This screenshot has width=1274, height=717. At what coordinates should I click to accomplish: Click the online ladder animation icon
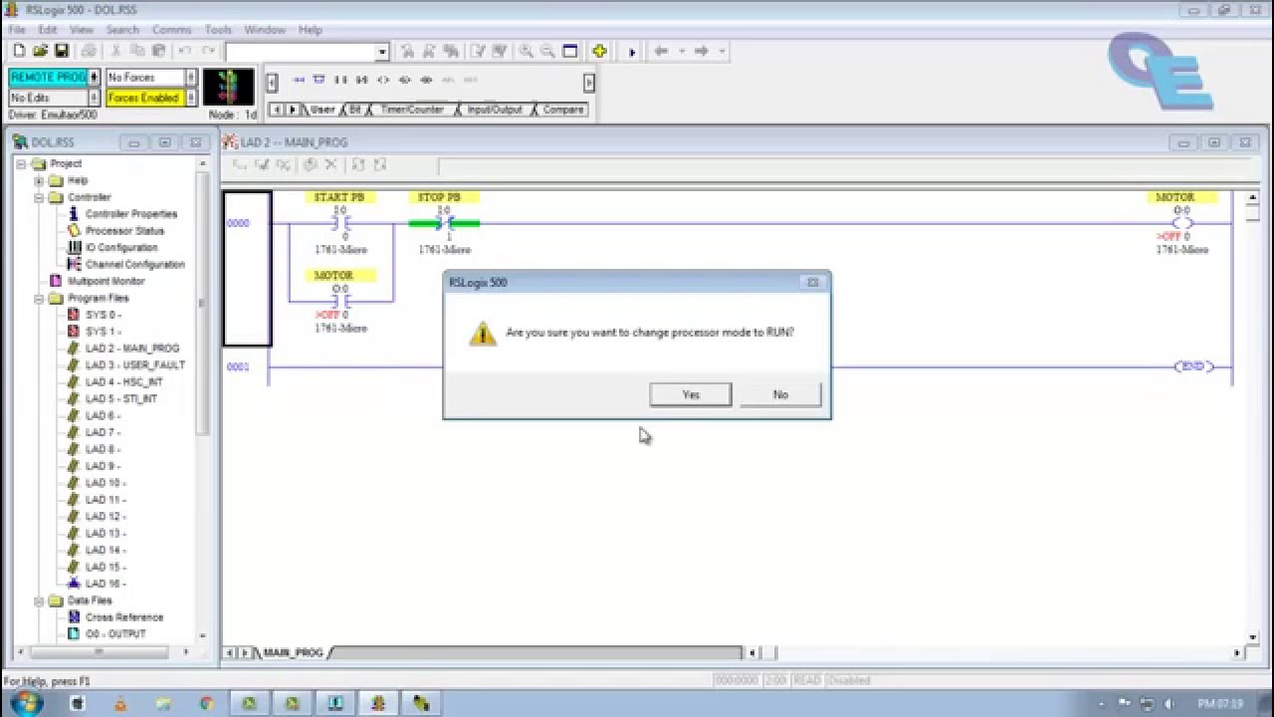point(228,88)
